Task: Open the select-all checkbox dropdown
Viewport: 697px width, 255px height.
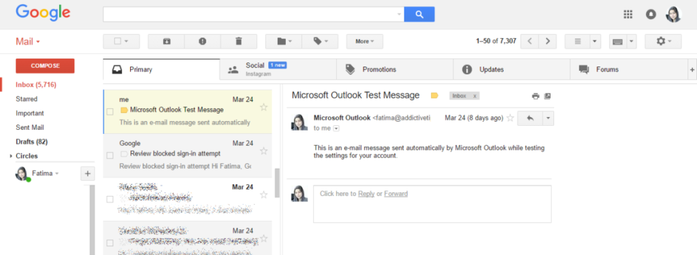Action: tap(126, 41)
